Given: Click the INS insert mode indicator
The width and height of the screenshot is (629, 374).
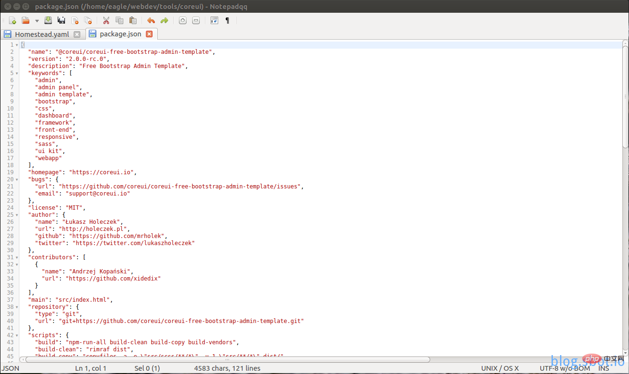Looking at the screenshot, I should 603,368.
